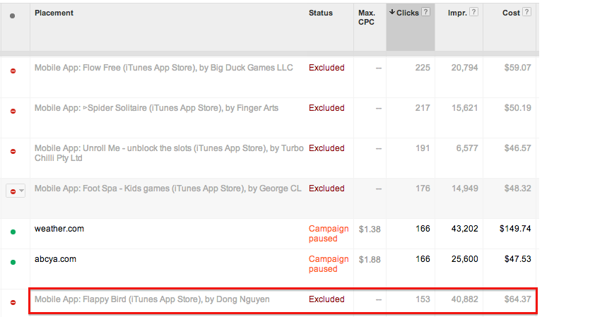Open status dropdown for Foot Spa row
Screen dimensions: 595x317
[16, 191]
